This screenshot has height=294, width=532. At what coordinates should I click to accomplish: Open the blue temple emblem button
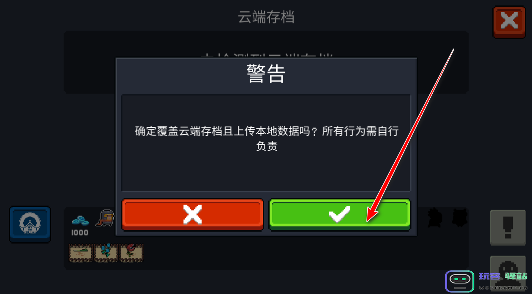tap(30, 224)
